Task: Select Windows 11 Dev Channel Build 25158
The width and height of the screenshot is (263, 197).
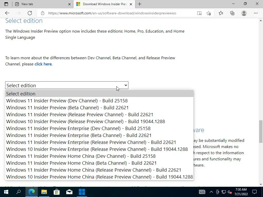Action: tap(99, 101)
